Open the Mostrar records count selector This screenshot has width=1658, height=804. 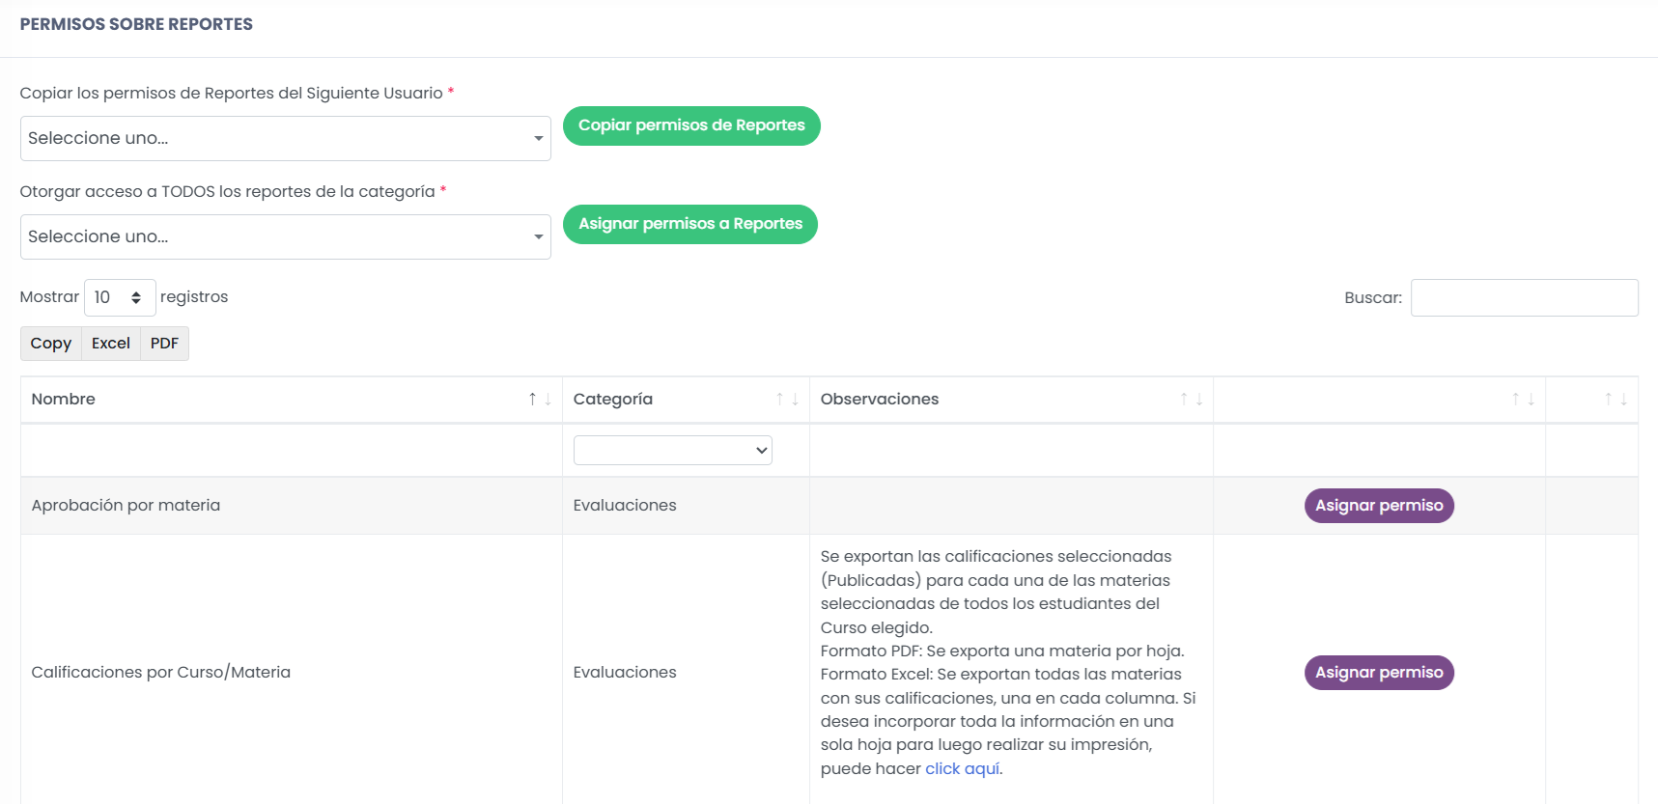120,297
